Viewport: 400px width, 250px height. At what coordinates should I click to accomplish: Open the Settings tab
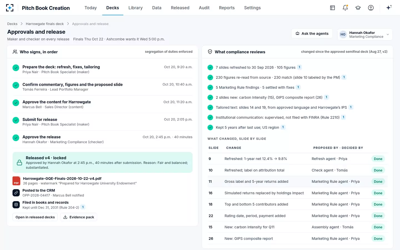[x=252, y=8]
